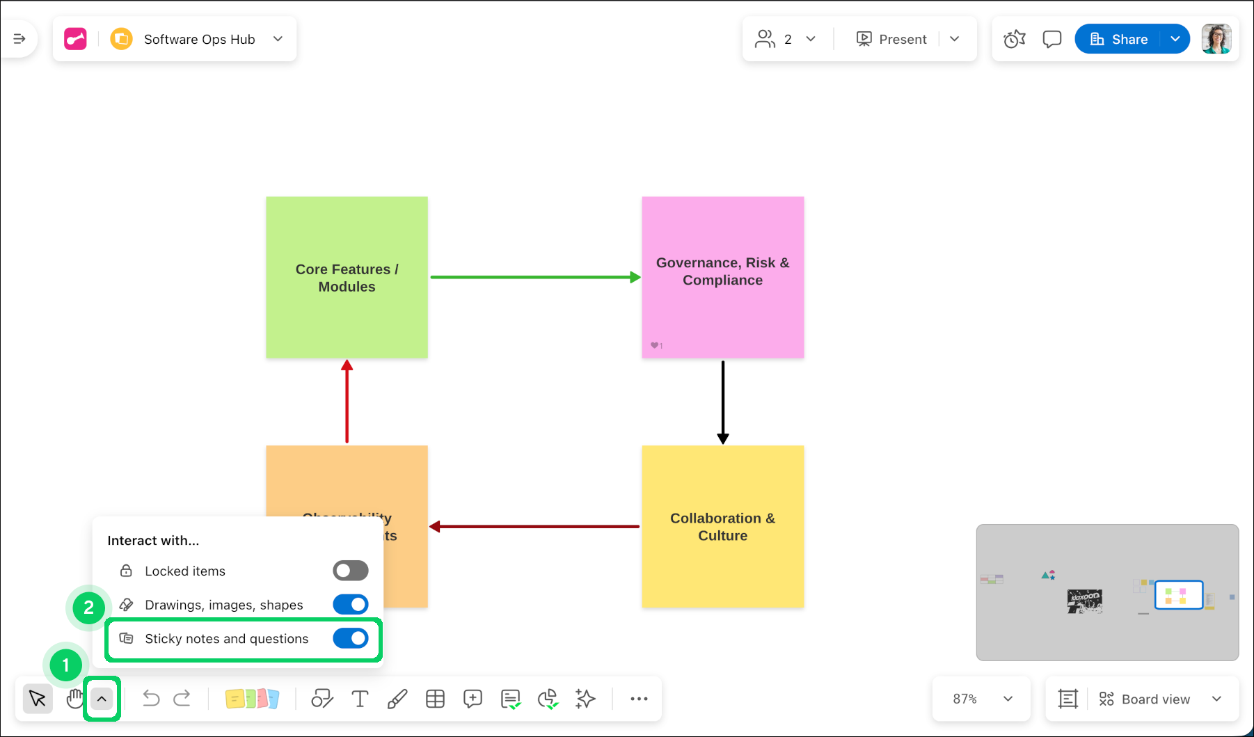The height and width of the screenshot is (737, 1254).
Task: Click the Share button
Action: [x=1118, y=39]
